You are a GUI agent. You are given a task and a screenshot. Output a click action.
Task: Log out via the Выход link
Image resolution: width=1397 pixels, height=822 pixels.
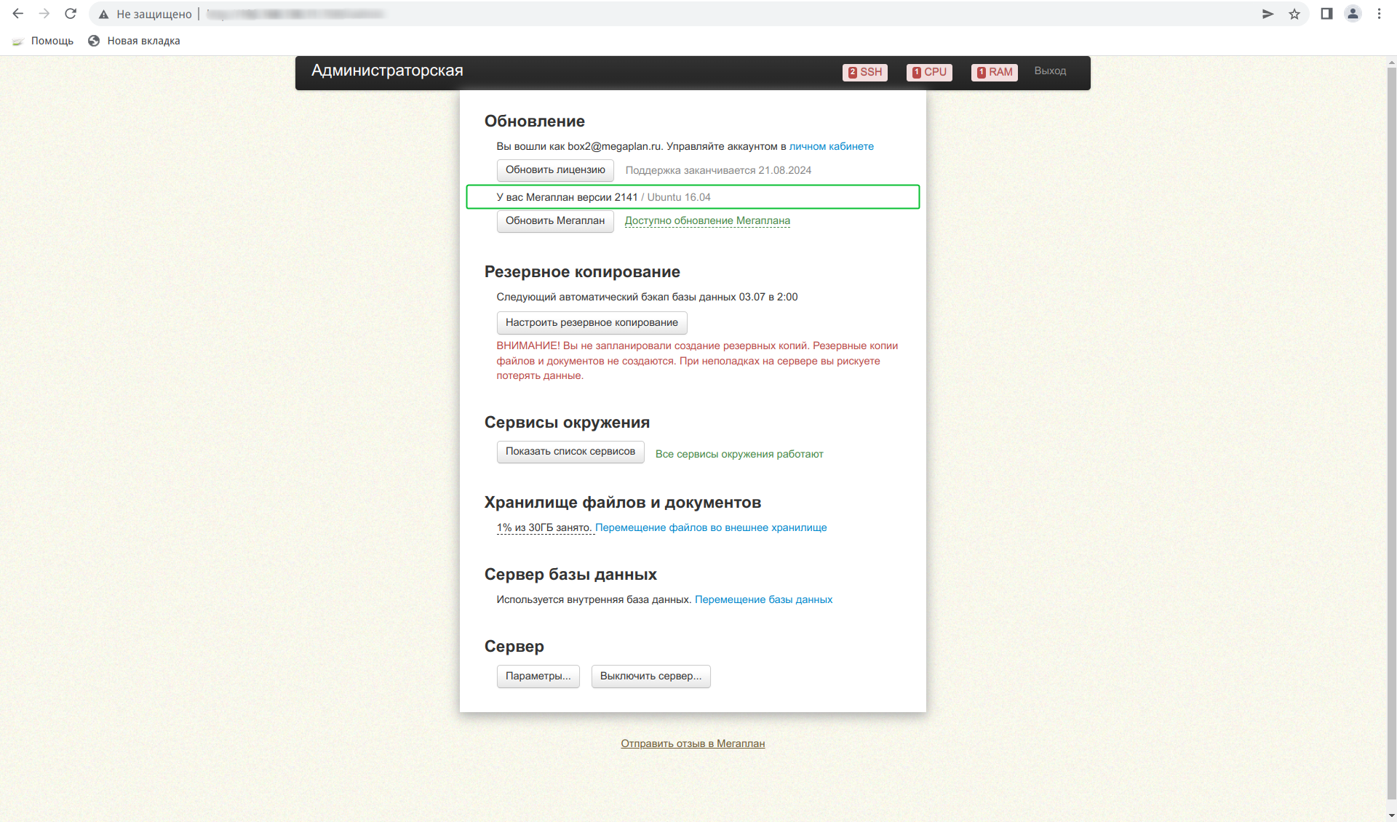[1050, 71]
